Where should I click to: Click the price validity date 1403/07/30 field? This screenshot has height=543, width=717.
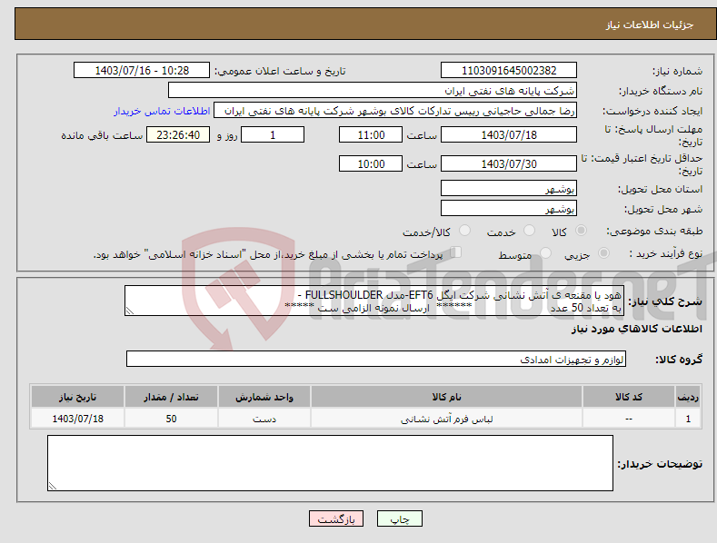pyautogui.click(x=509, y=163)
